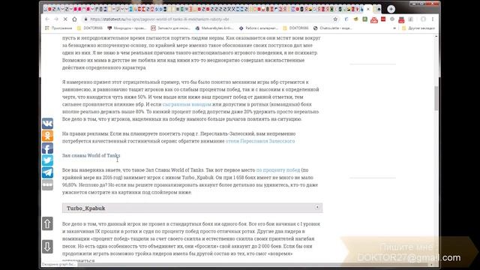
Task: Click the scrollbar up arrow
Action: point(436,37)
